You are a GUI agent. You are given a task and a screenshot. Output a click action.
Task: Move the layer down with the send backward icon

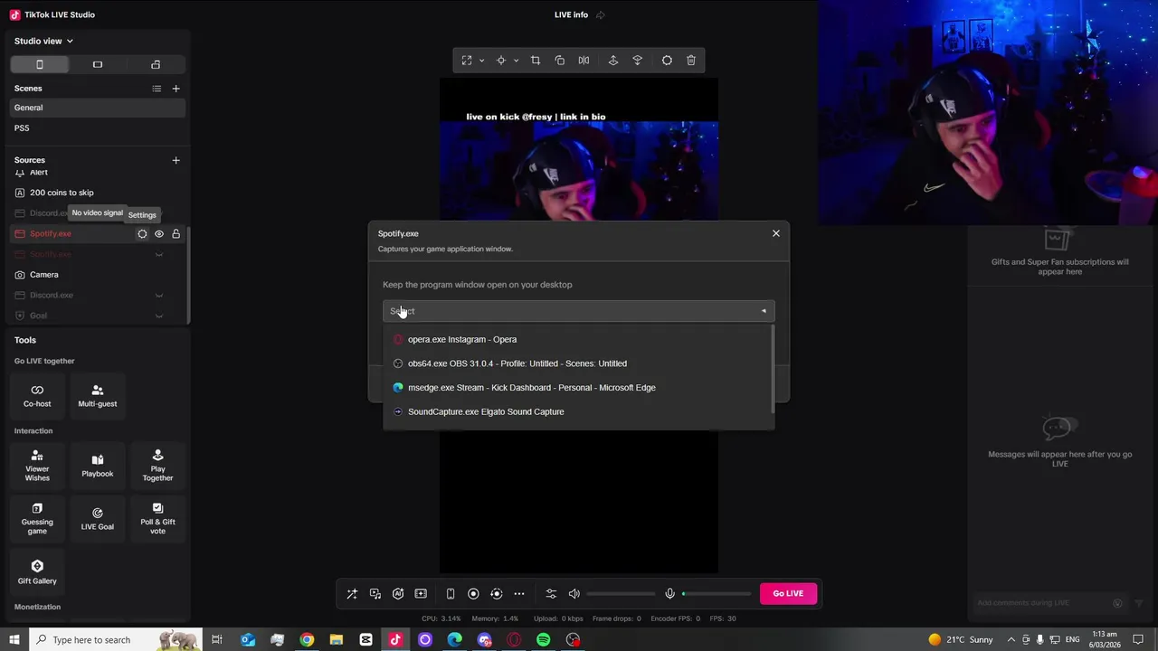[x=637, y=61]
